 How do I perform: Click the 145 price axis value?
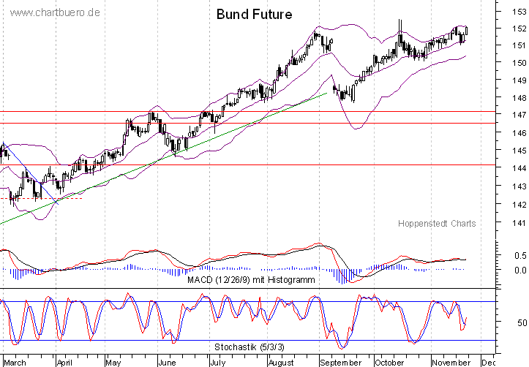519,151
